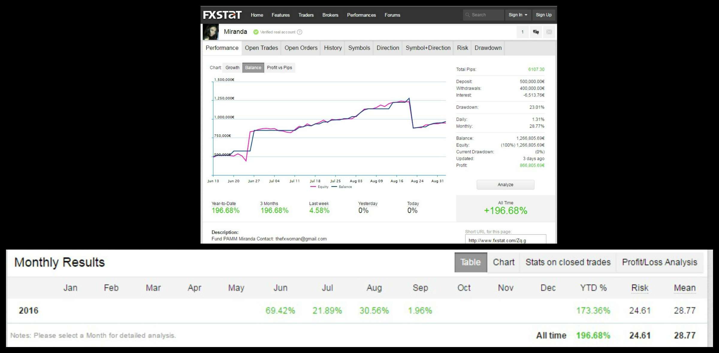Switch chart to Growth view

coord(232,68)
